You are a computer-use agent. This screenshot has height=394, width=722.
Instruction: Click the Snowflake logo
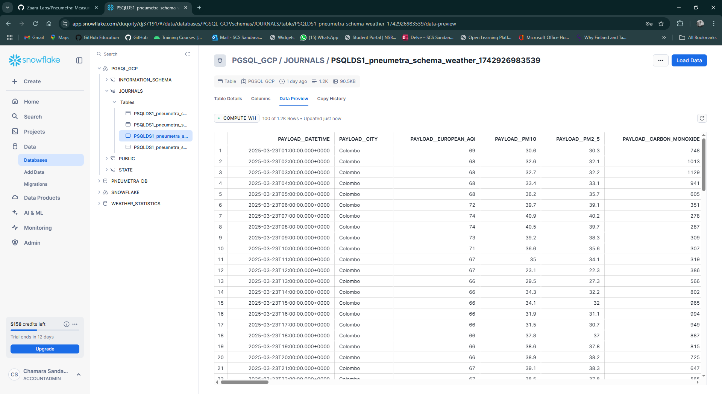35,60
